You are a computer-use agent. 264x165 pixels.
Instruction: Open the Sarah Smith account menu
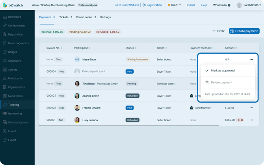coord(248,5)
